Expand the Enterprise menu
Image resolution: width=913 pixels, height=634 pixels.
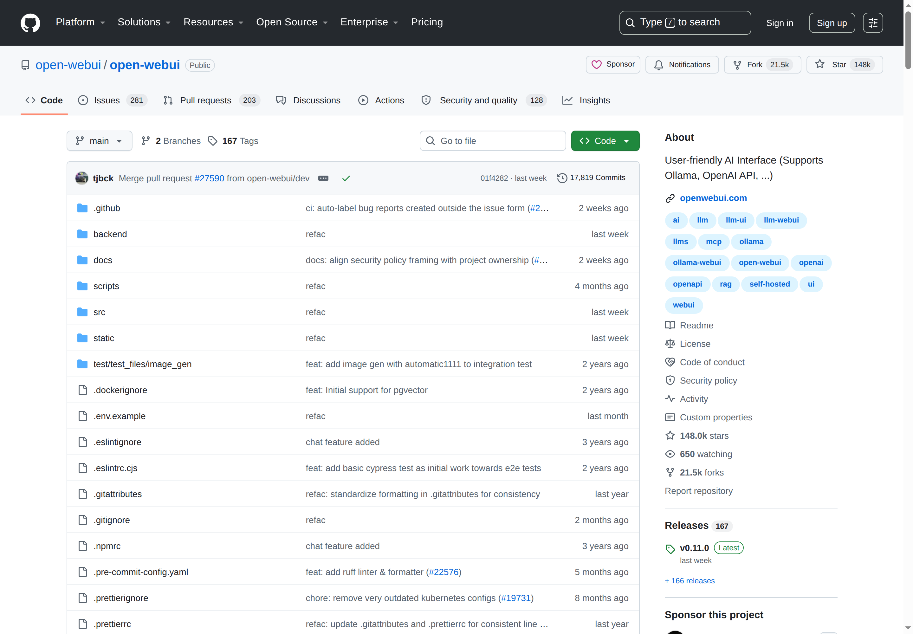click(x=369, y=22)
